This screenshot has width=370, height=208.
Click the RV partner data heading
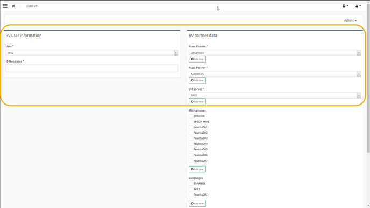[x=203, y=36]
